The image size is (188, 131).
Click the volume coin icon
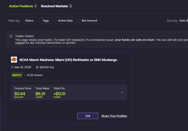tap(37, 67)
